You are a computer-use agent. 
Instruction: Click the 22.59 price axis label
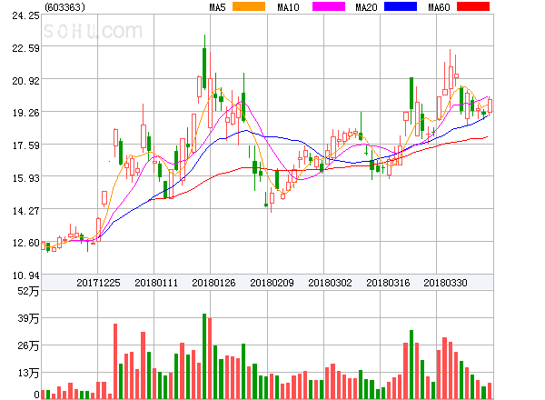pyautogui.click(x=25, y=48)
